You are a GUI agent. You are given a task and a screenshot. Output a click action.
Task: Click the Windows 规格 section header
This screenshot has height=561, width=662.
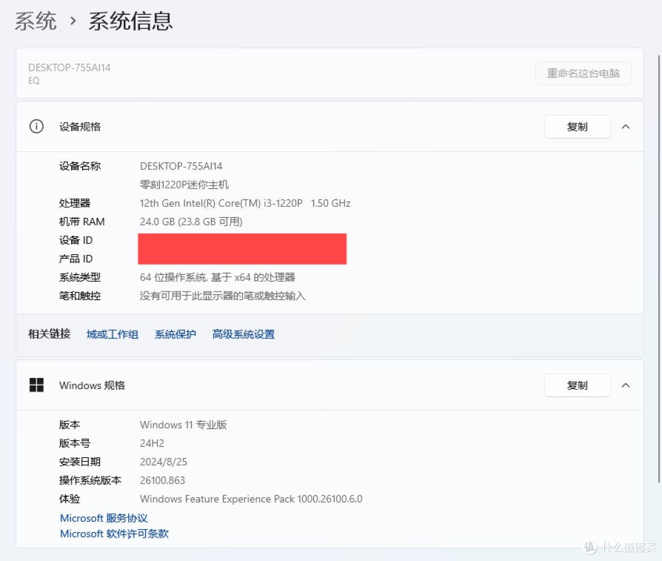tap(330, 385)
